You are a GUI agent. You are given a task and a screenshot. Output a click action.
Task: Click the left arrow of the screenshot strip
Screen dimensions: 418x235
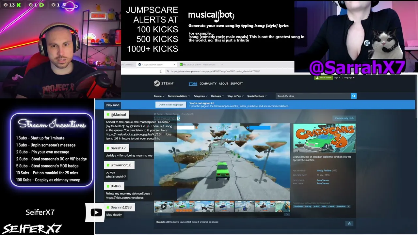tap(157, 214)
